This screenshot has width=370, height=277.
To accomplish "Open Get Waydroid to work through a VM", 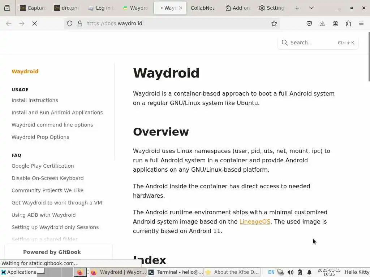I will [x=57, y=203].
